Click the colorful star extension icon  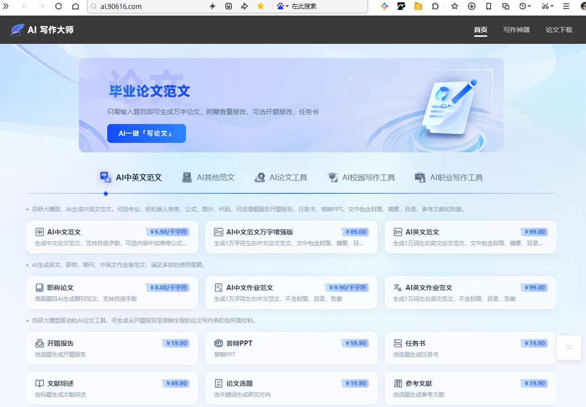tap(384, 6)
